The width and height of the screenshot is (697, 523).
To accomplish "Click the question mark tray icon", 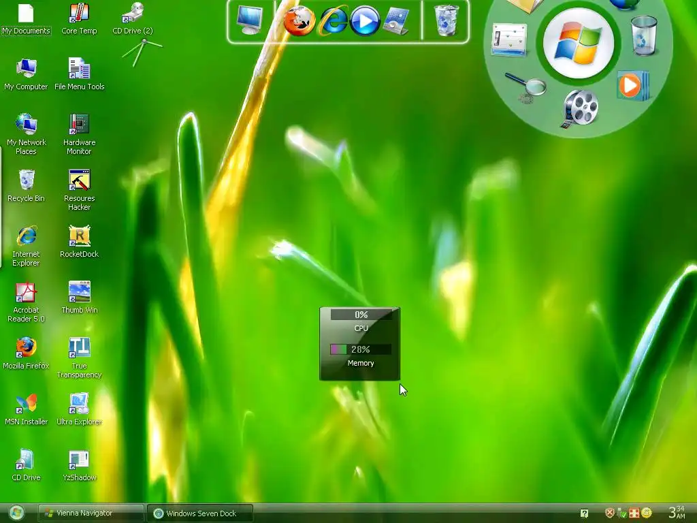I will [584, 513].
